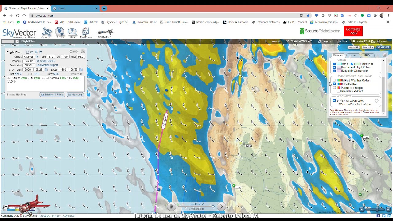Image resolution: width=393 pixels, height=221 pixels.
Task: Enable Cloud Top Height layer
Action: pos(334,88)
